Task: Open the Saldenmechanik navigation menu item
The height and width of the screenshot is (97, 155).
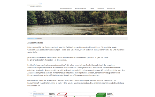Action: [x=66, y=9]
